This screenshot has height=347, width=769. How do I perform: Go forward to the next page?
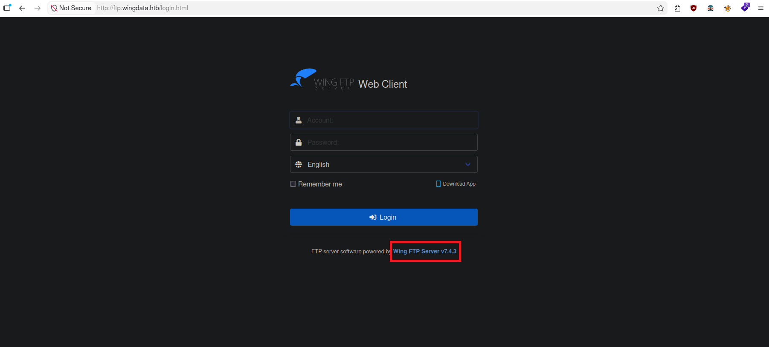pyautogui.click(x=38, y=8)
